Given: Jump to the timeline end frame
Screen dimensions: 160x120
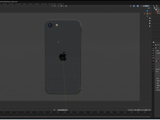Looking at the screenshot, I should (67, 110).
